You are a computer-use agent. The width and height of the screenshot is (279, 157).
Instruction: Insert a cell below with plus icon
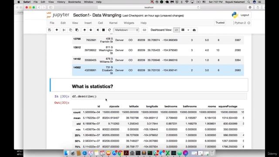coord(57,30)
